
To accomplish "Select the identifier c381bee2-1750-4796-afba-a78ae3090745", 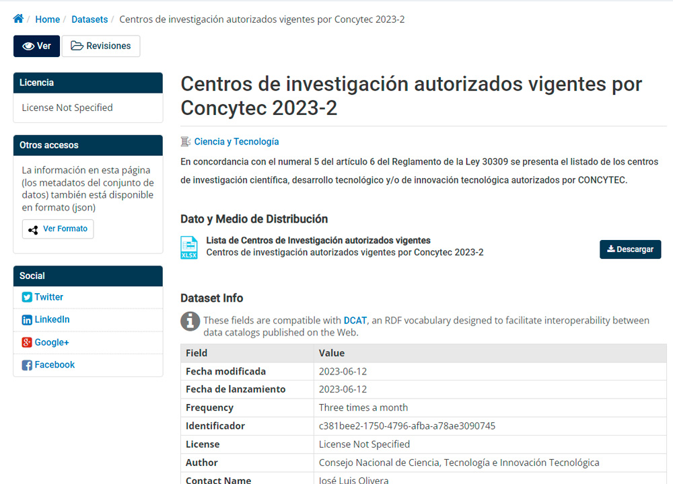I will (x=407, y=426).
